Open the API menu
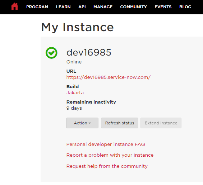Viewport: 203px width, 185px height. point(82,7)
